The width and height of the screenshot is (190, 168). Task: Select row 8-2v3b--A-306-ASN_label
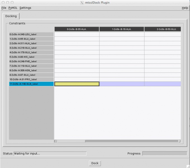click(31, 70)
